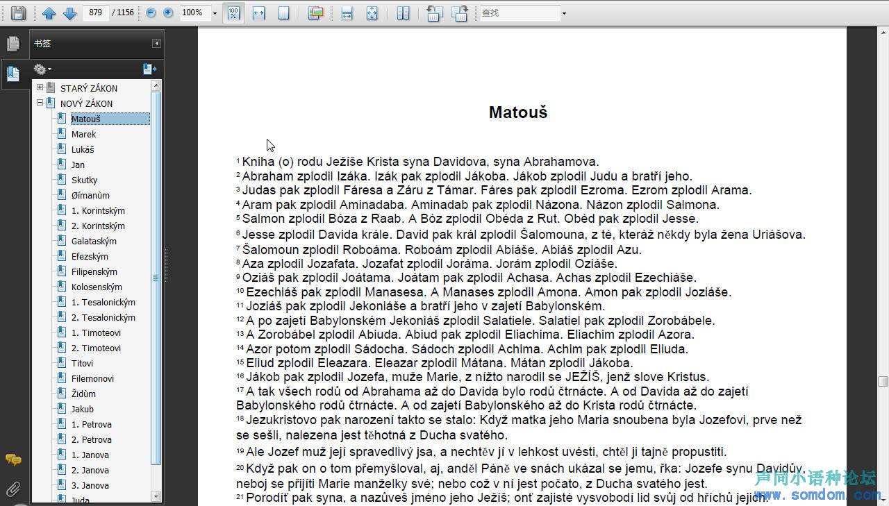Viewport: 889px width, 506px height.
Task: Jump to the Marek bookmark
Action: coord(83,134)
